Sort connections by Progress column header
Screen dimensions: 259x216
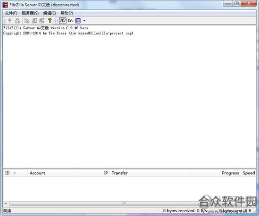tap(230, 173)
